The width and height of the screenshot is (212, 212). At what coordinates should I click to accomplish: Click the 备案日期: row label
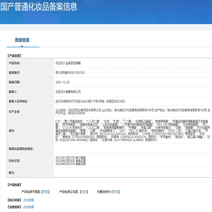[15, 82]
